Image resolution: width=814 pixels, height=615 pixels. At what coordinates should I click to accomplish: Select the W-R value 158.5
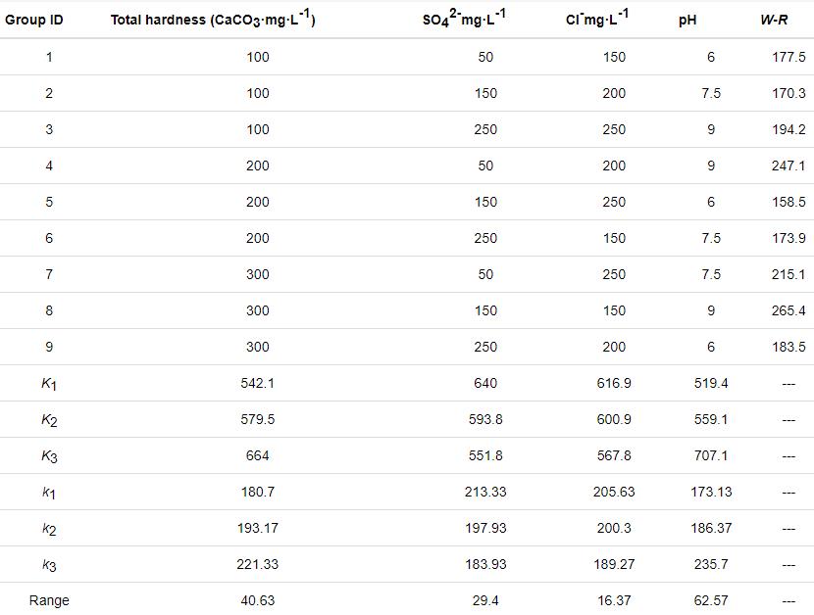789,202
